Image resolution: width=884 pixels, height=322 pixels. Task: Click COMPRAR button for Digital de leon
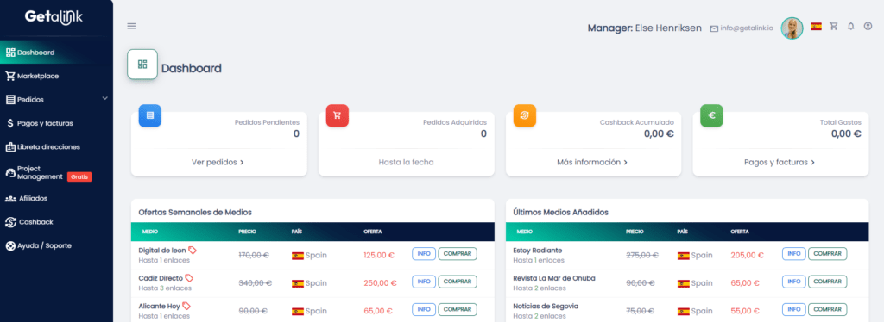(458, 254)
